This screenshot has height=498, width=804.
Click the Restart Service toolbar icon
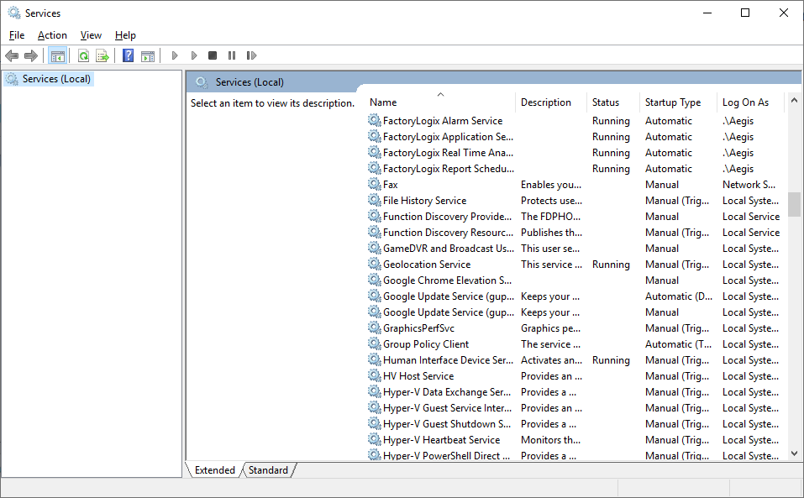click(x=251, y=56)
